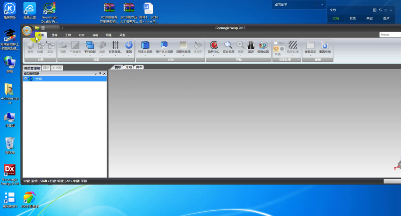401x216 pixels.
Task: Toggle the pin on 模型管理器 panel header
Action: [100, 74]
